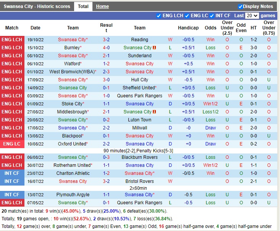This screenshot has width=280, height=231.
Task: Open the Last 20 games dropdown
Action: pos(252,16)
